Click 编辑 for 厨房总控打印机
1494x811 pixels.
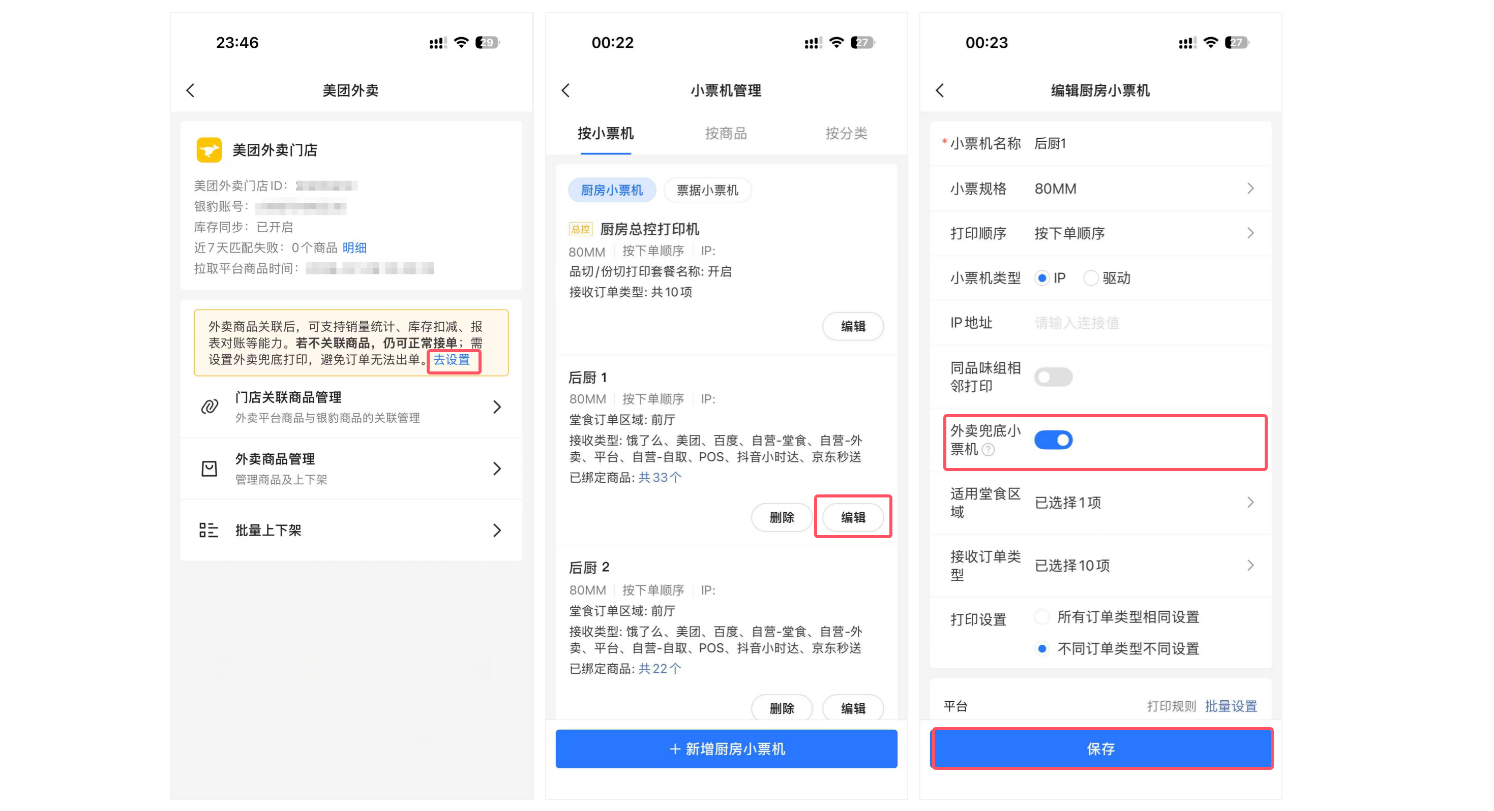coord(853,326)
